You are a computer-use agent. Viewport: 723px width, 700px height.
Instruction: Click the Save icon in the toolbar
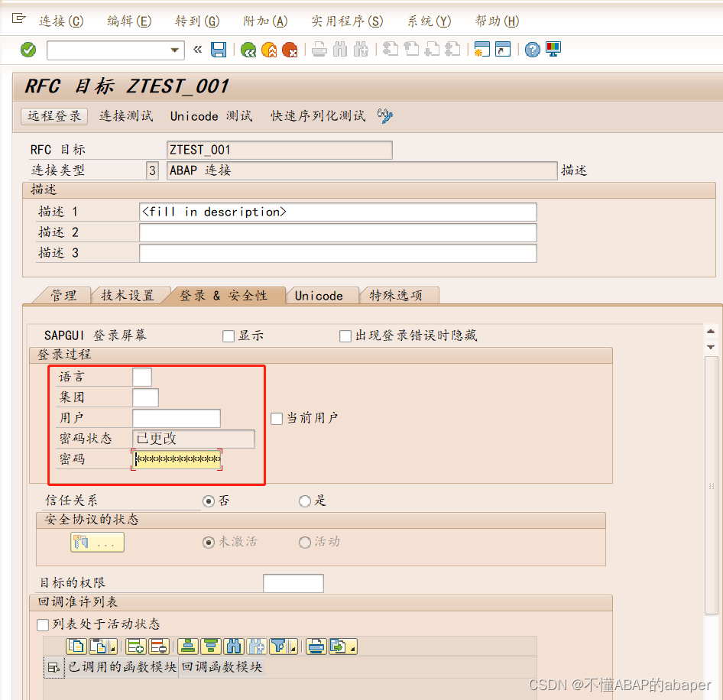click(220, 49)
